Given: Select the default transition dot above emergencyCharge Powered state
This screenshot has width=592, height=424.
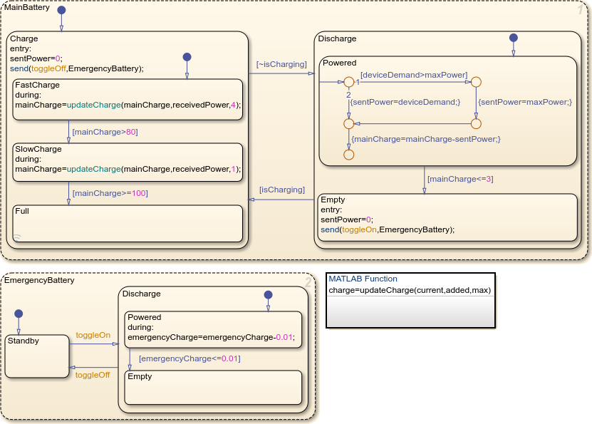Looking at the screenshot, I should pos(268,294).
